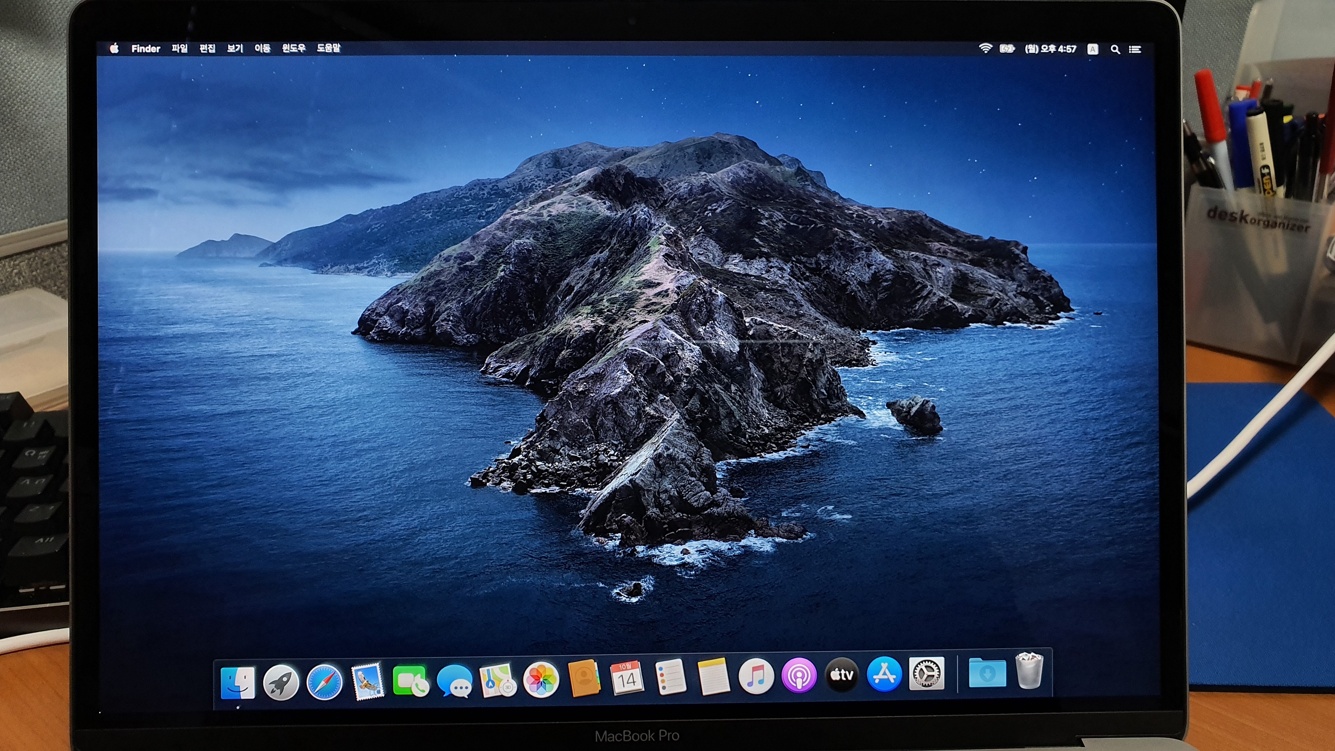Open the Mail stamp icon
This screenshot has height=751, width=1335.
tap(368, 681)
